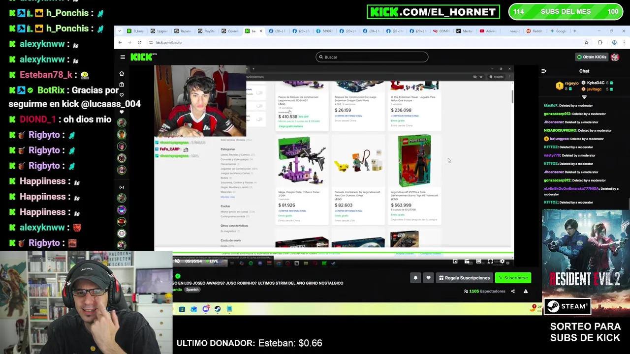Reload the Chrome page

tap(139, 43)
